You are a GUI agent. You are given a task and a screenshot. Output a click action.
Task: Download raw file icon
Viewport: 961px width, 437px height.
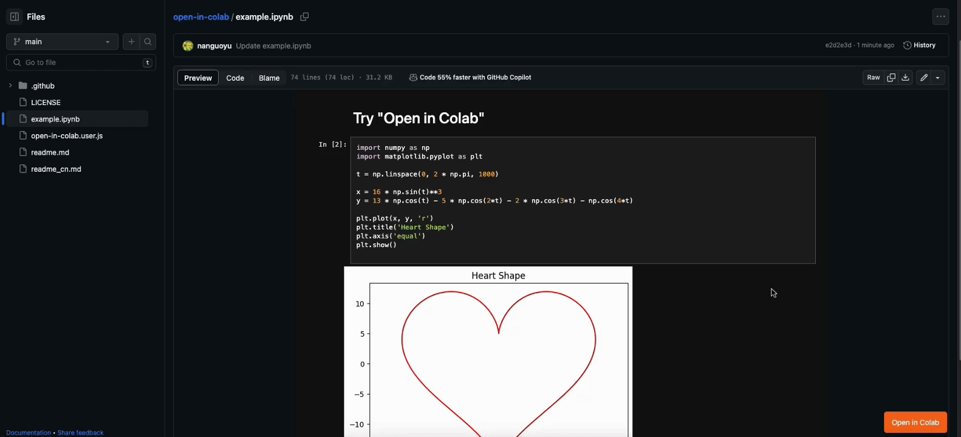(905, 78)
